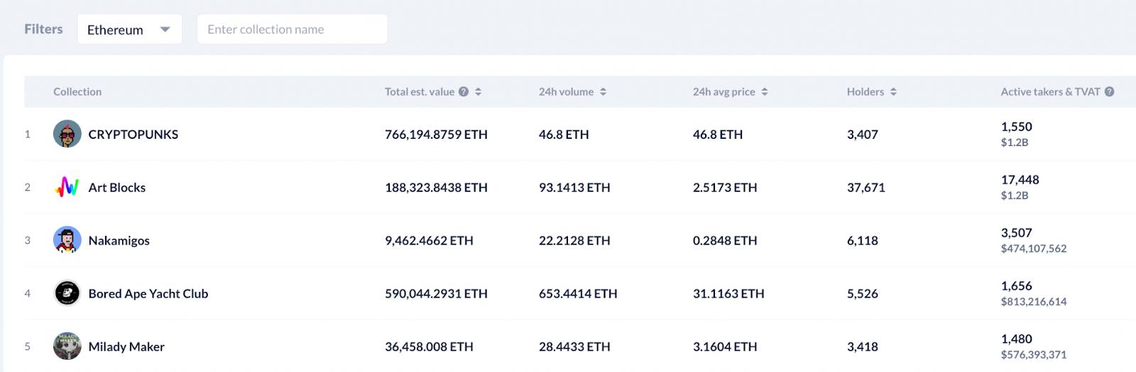Open the Art Blocks collection link
This screenshot has height=372, width=1136.
click(x=117, y=187)
